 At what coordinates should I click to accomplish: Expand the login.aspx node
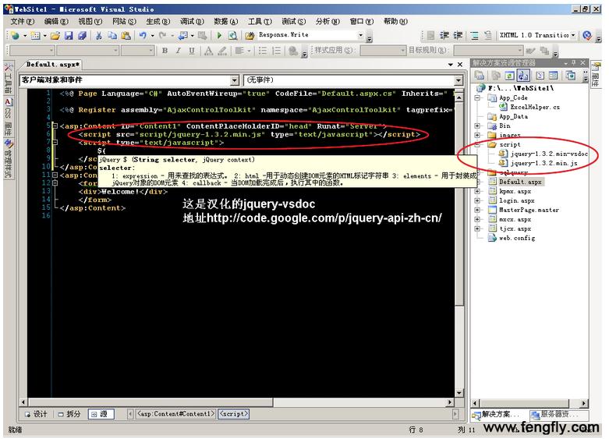tap(477, 200)
